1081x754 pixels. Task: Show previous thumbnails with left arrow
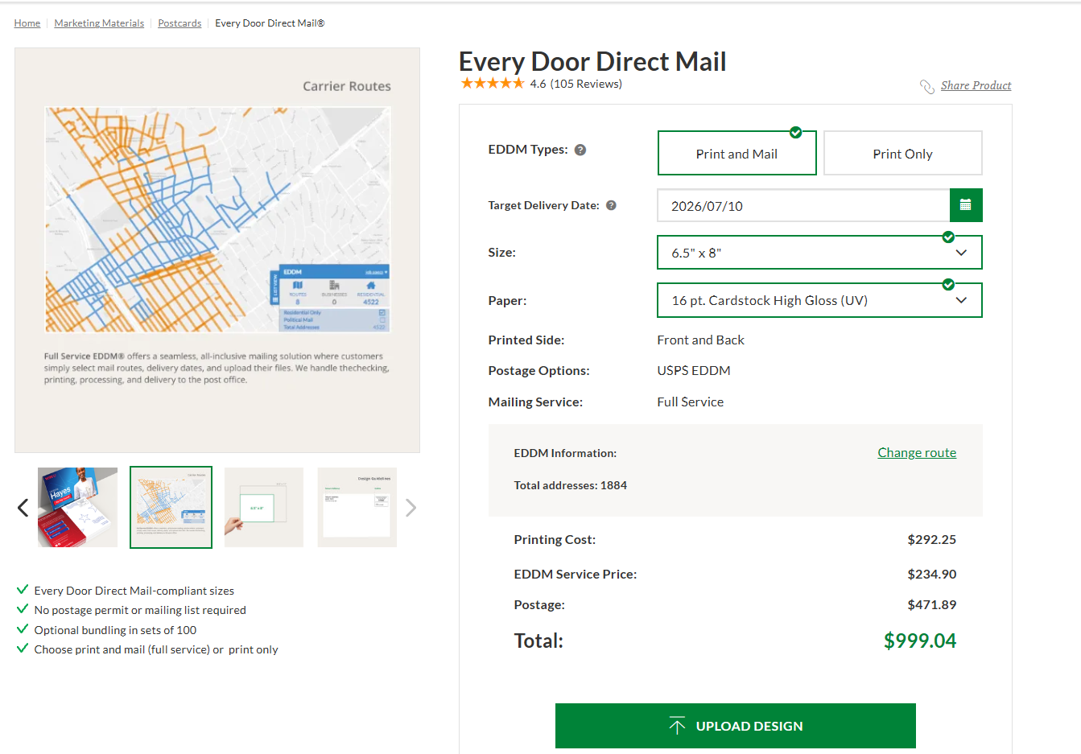(x=23, y=508)
